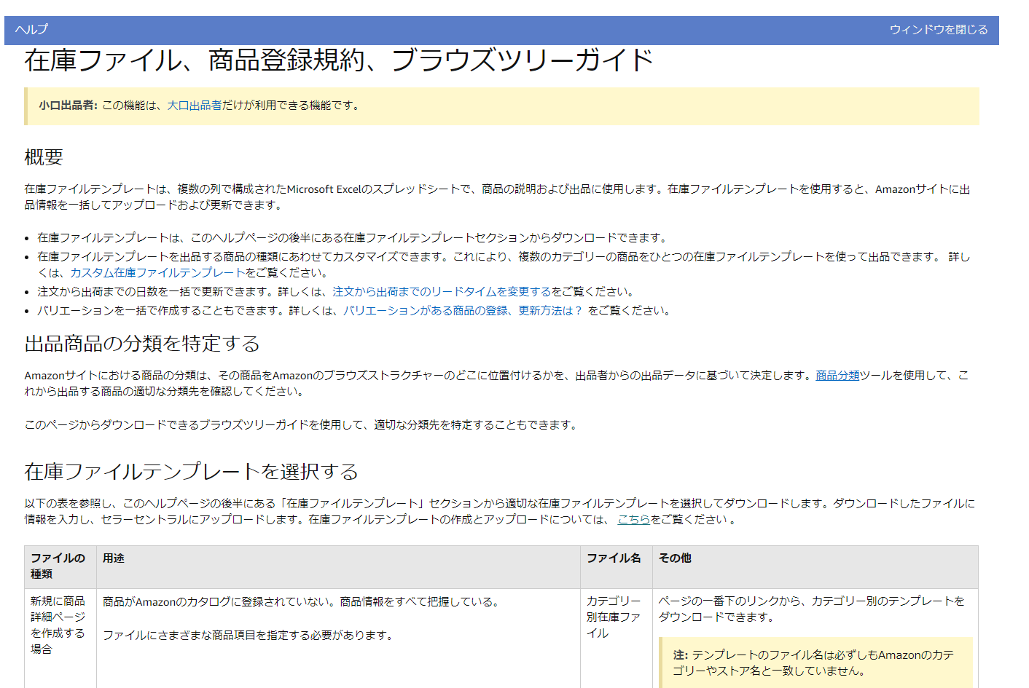Click the 概要 section heading

tap(44, 157)
